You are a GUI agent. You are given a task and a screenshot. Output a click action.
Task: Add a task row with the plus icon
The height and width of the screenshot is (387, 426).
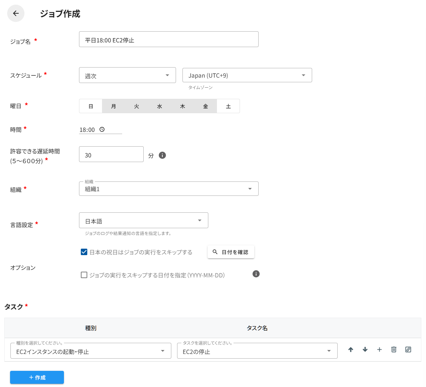point(379,350)
